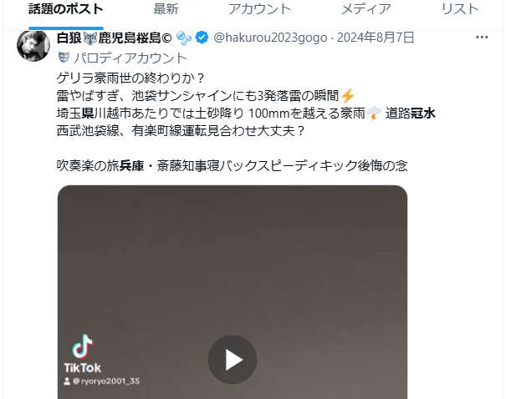Click the lightning bolt emoji in the post
The image size is (506, 399).
point(348,96)
